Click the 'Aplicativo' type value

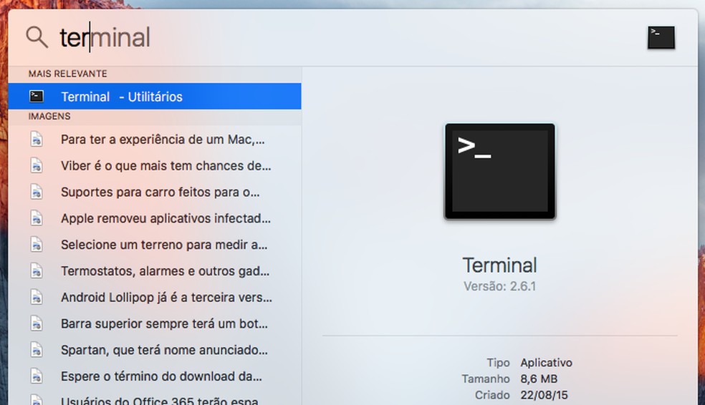point(546,363)
